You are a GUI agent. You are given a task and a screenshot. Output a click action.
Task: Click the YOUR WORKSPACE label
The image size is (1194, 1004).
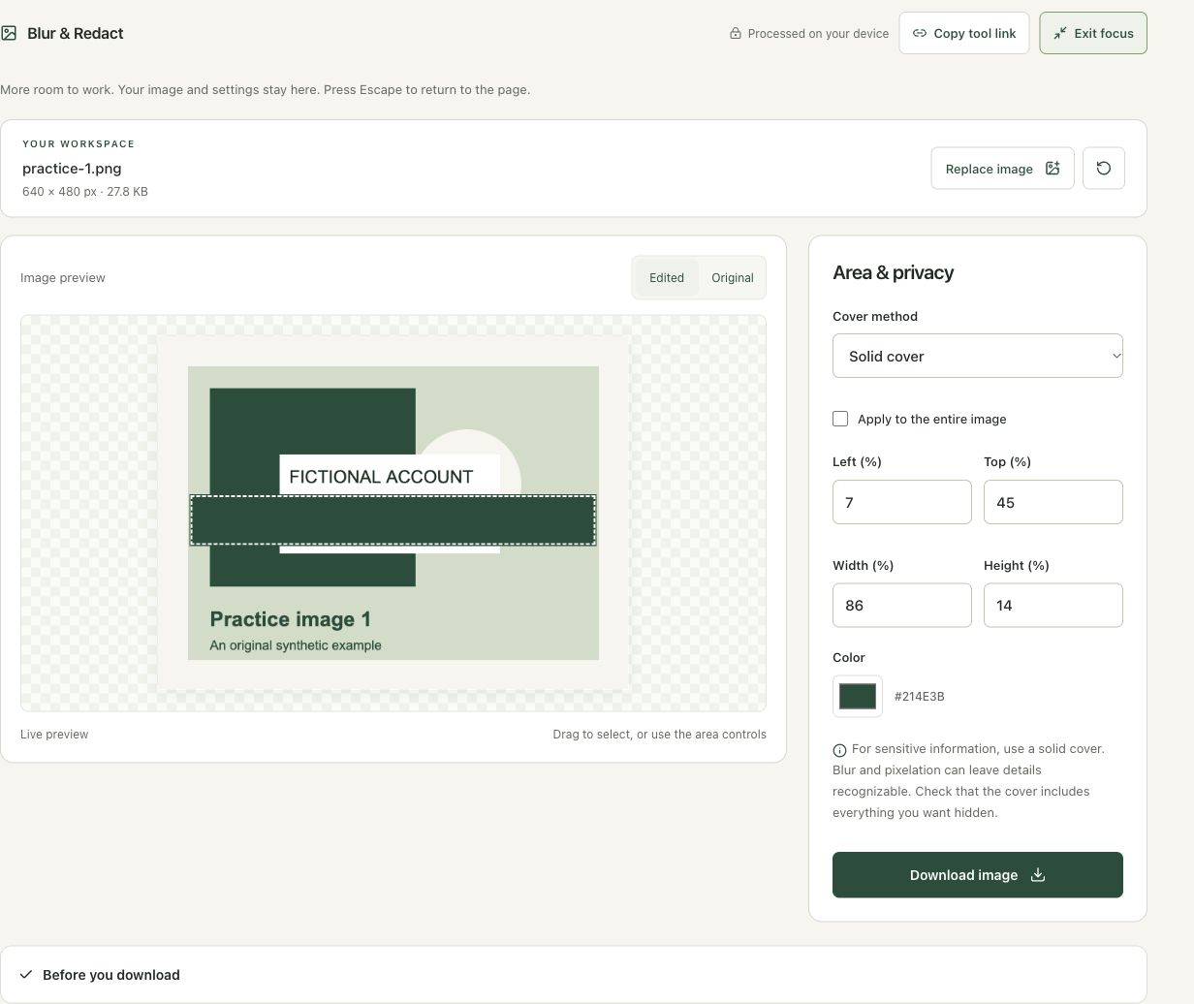79,143
